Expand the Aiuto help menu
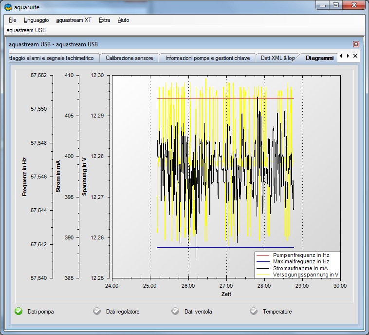369x335 pixels. pyautogui.click(x=123, y=20)
